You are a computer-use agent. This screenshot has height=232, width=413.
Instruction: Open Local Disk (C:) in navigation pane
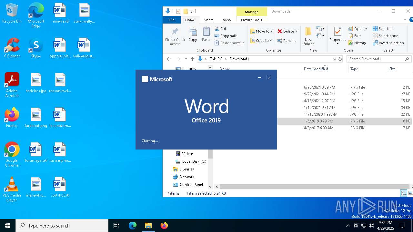pos(191,161)
